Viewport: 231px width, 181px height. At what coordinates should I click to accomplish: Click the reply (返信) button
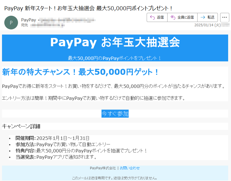coord(157,17)
